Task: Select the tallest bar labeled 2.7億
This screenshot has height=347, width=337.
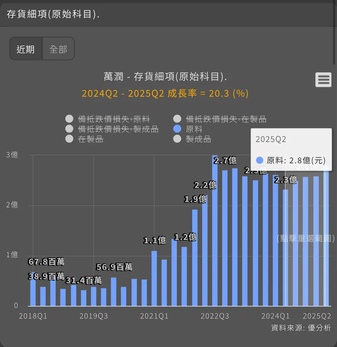Action: coord(215,230)
